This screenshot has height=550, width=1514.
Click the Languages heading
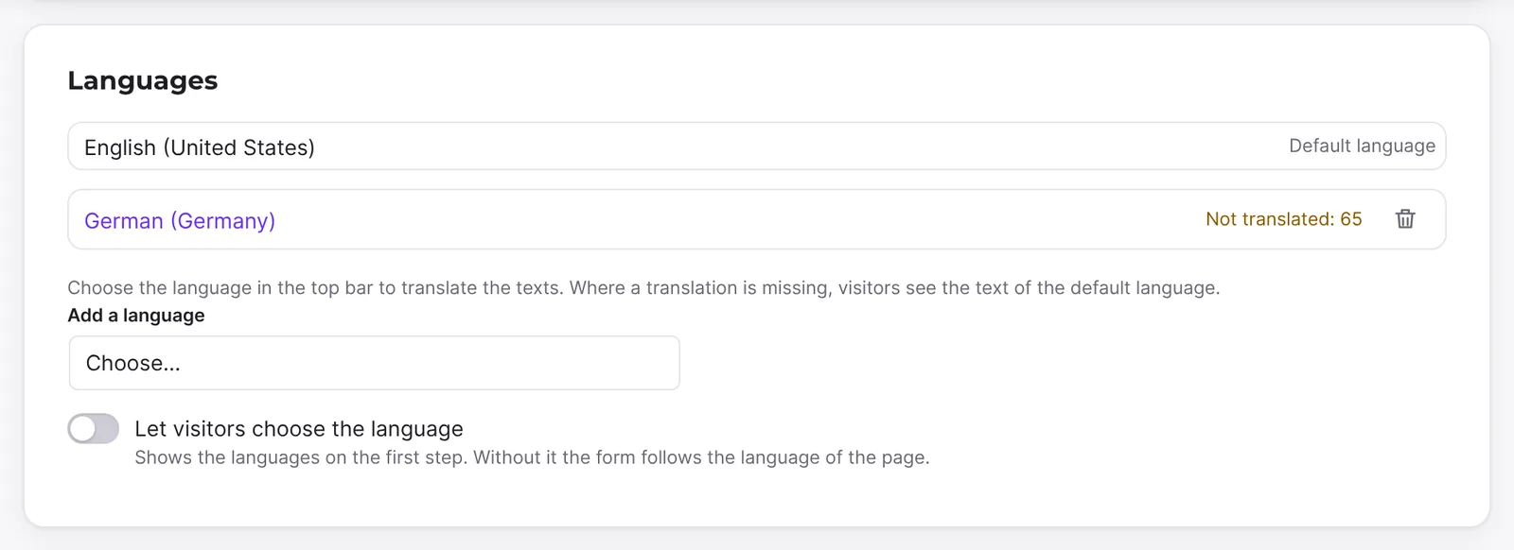(x=143, y=80)
